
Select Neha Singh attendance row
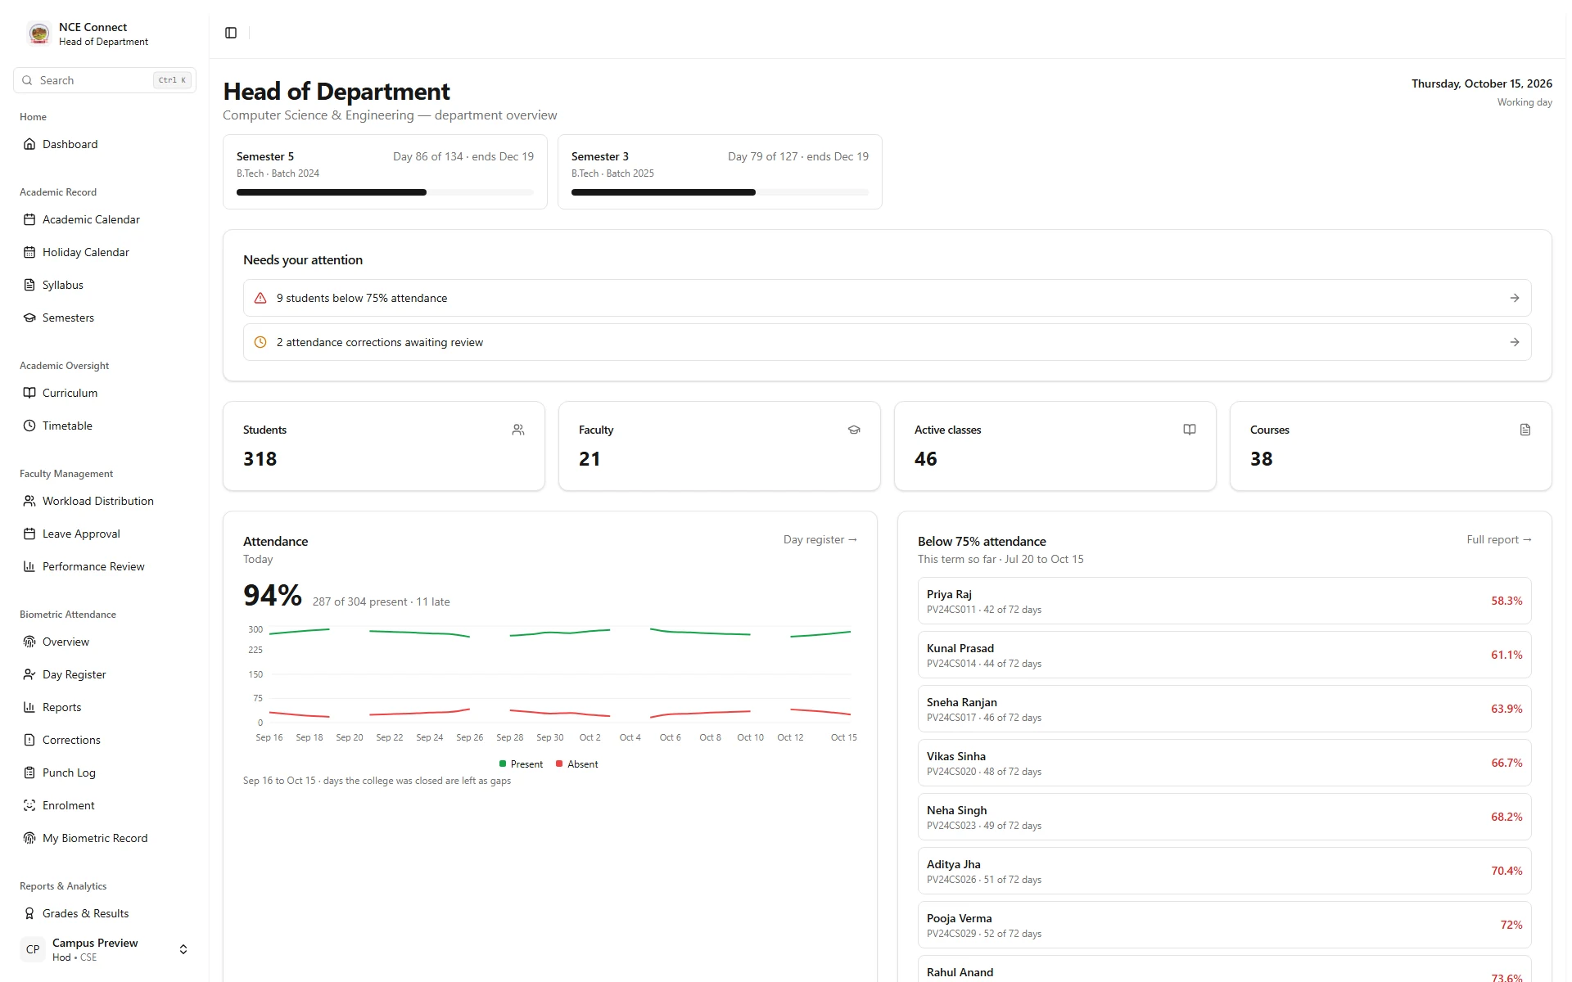[x=1224, y=817]
